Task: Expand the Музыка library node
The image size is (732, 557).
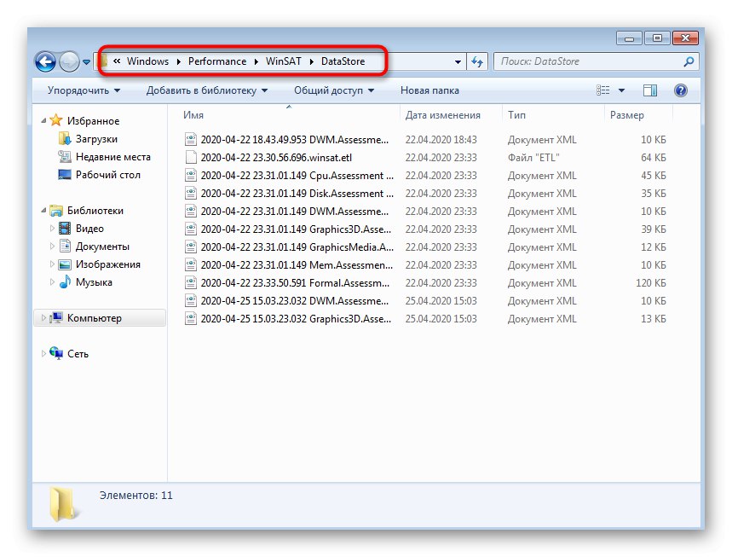Action: (x=52, y=281)
